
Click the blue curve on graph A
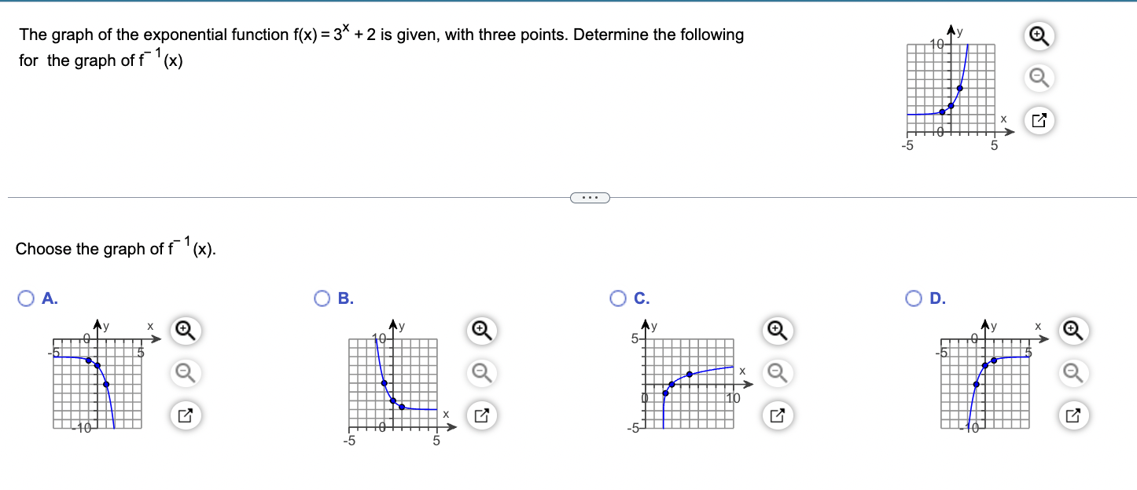pos(103,382)
